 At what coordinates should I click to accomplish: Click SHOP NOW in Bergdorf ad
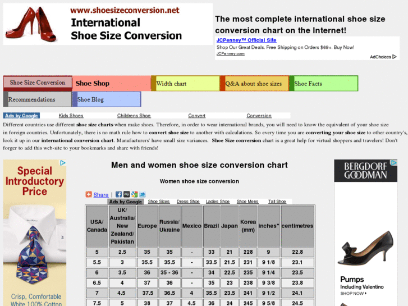coord(354,294)
